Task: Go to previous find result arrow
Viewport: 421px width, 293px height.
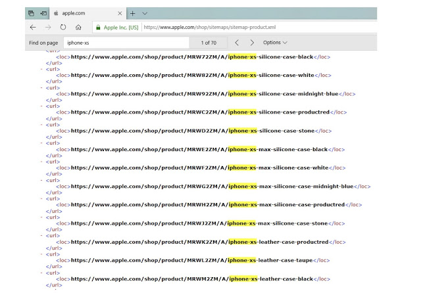Action: click(237, 43)
